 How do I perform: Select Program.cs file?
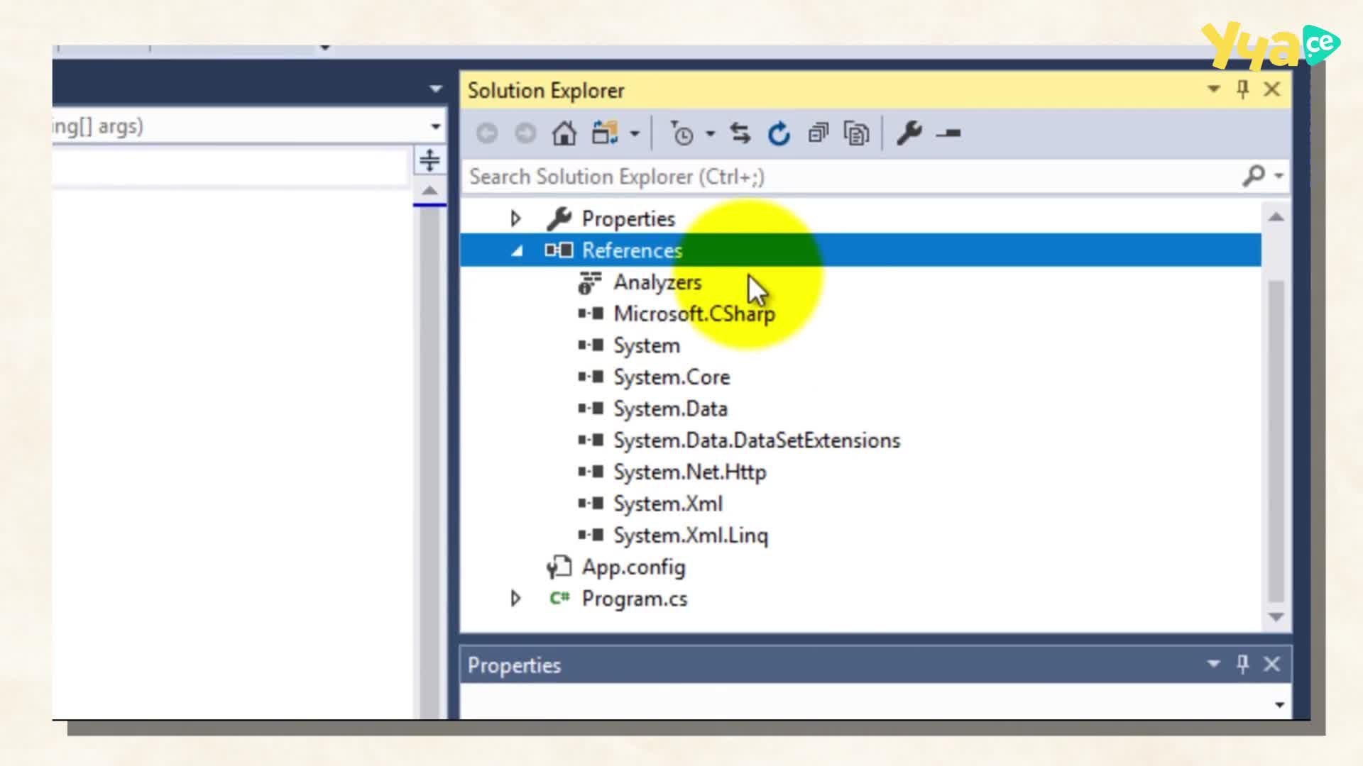635,599
